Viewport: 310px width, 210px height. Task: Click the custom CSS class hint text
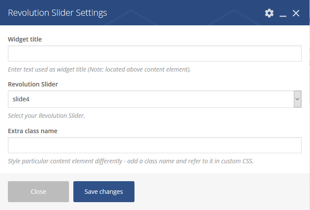pos(131,161)
